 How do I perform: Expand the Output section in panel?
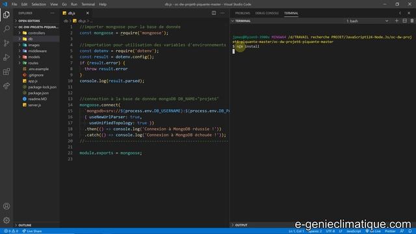(241, 225)
